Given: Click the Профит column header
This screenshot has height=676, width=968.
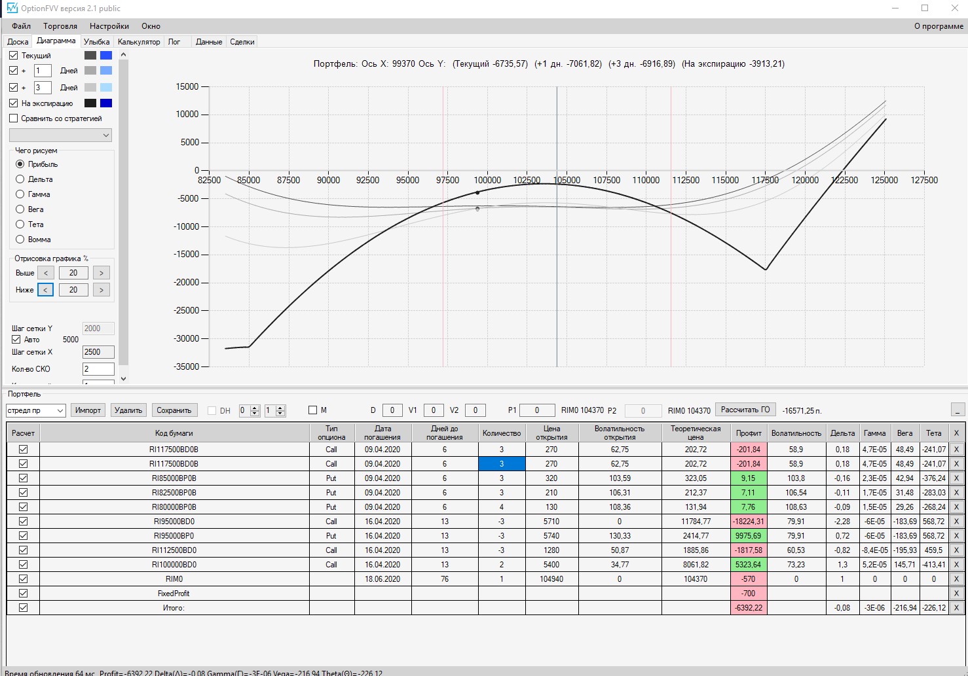Looking at the screenshot, I should pyautogui.click(x=749, y=433).
